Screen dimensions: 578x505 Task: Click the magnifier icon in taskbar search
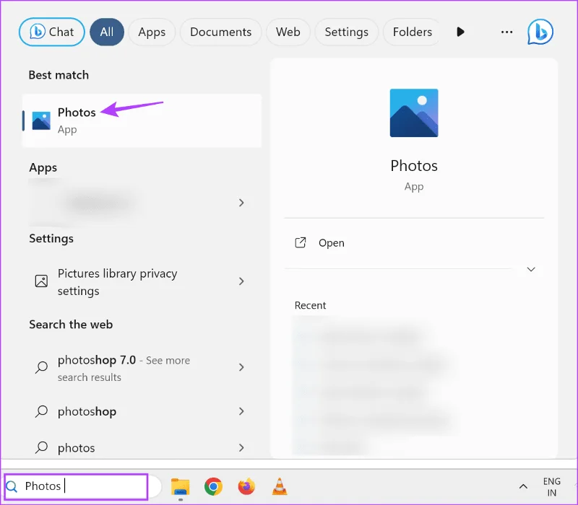coord(12,486)
